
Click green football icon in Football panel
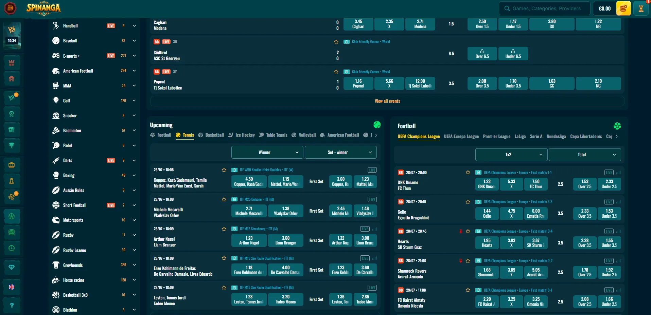(x=617, y=126)
